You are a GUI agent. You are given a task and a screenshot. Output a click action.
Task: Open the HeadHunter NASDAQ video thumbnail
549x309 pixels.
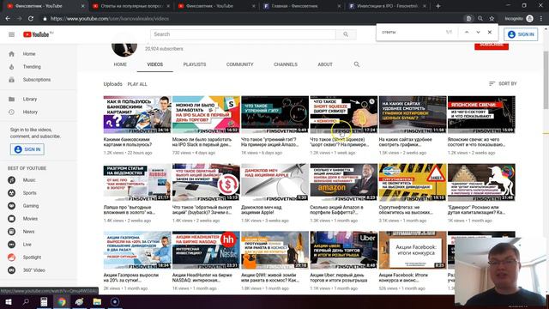(206, 250)
